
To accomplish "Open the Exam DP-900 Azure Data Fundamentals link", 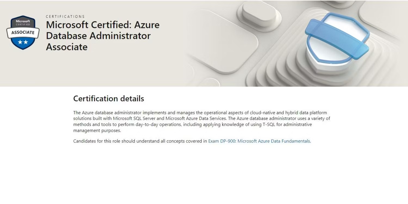I will click(x=259, y=141).
